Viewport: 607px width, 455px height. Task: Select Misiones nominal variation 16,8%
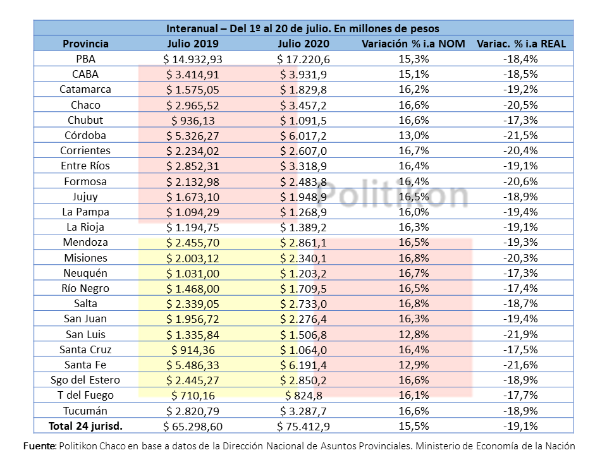tap(414, 258)
